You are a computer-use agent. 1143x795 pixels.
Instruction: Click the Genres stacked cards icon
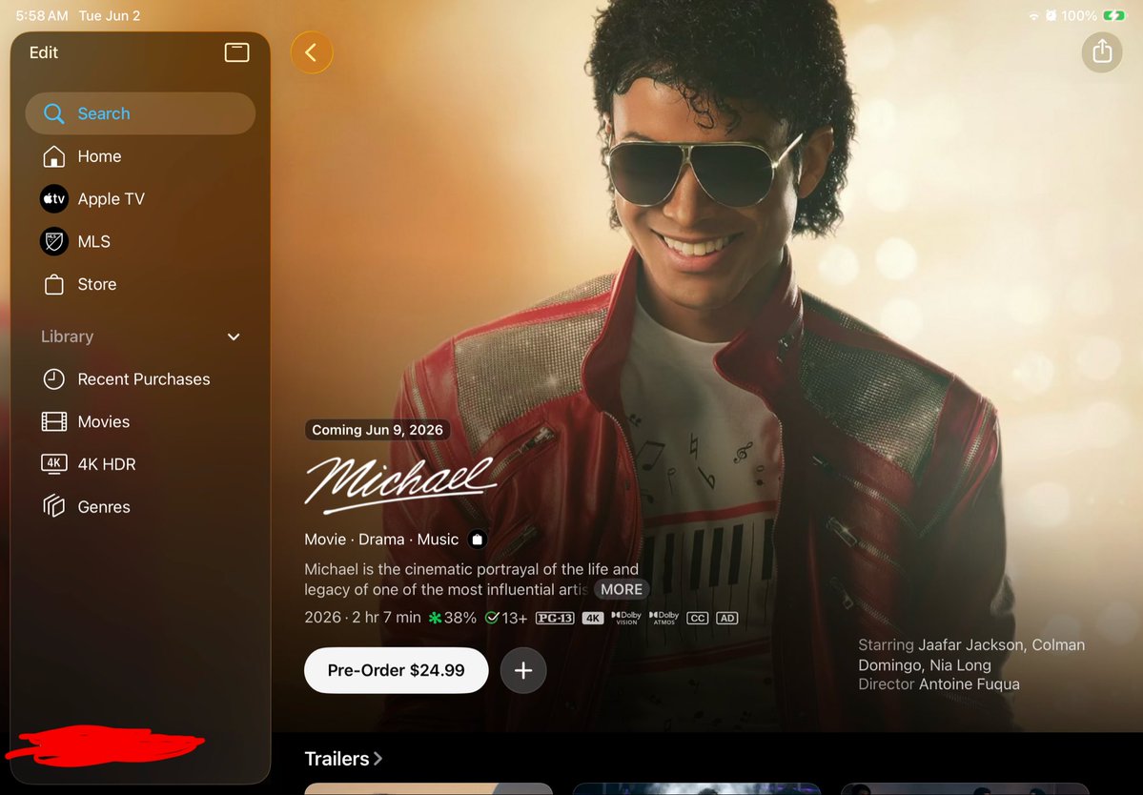click(x=54, y=506)
